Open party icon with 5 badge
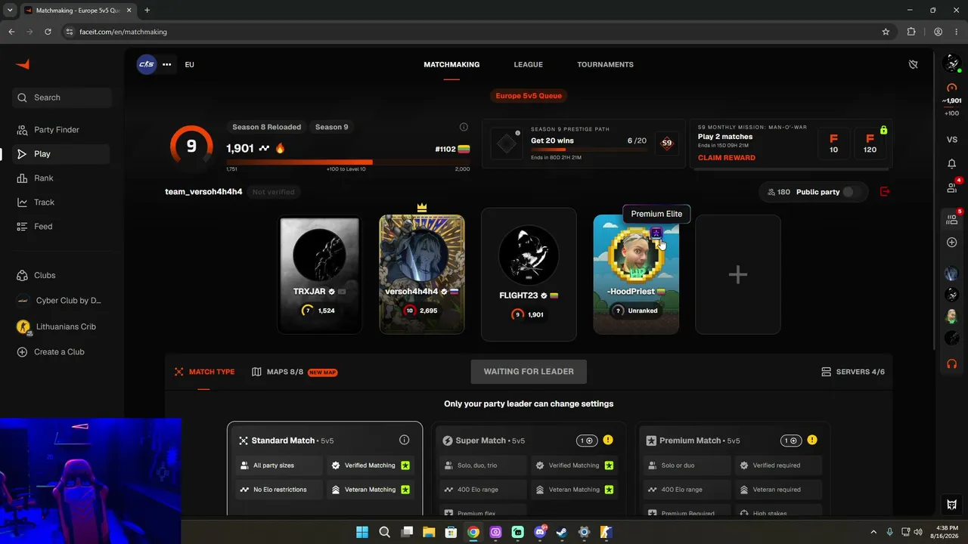 952,219
